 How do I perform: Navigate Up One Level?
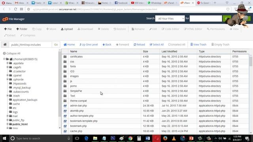click(x=89, y=45)
